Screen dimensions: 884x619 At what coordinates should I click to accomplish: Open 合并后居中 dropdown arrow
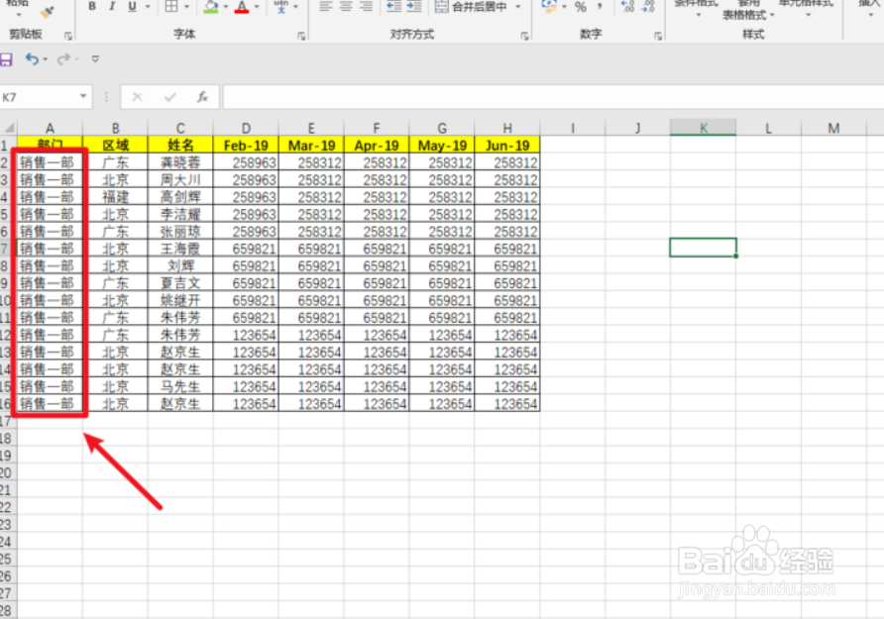[x=517, y=7]
